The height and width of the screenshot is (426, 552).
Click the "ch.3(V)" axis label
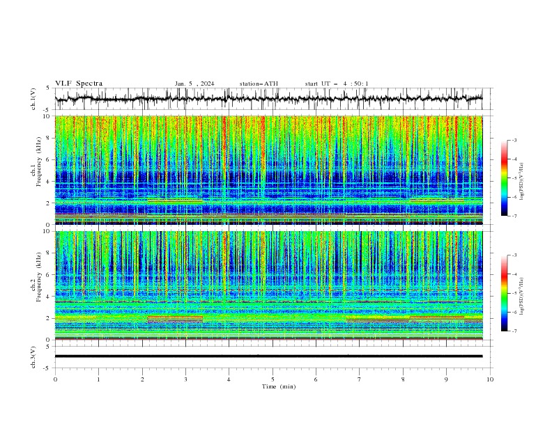33,357
